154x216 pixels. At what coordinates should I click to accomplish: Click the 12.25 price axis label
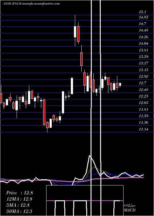click(144, 96)
